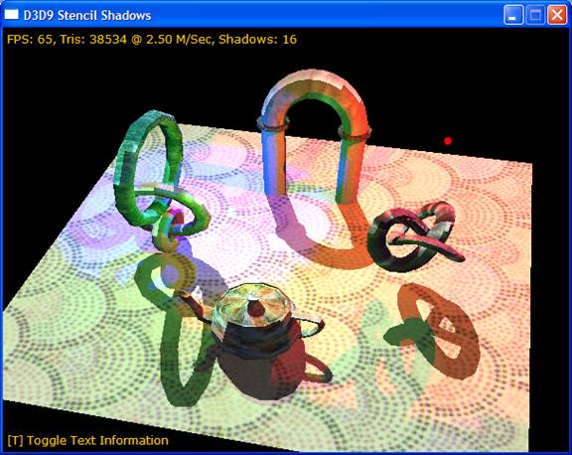Click the rainbow arch model

point(314,135)
